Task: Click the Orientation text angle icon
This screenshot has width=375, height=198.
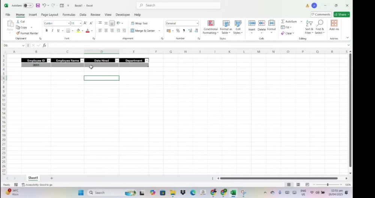Action: (x=118, y=23)
